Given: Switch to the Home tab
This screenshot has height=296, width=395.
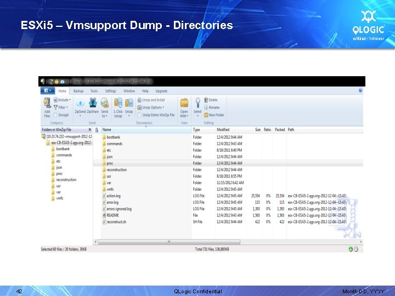Looking at the screenshot, I should pyautogui.click(x=62, y=91).
